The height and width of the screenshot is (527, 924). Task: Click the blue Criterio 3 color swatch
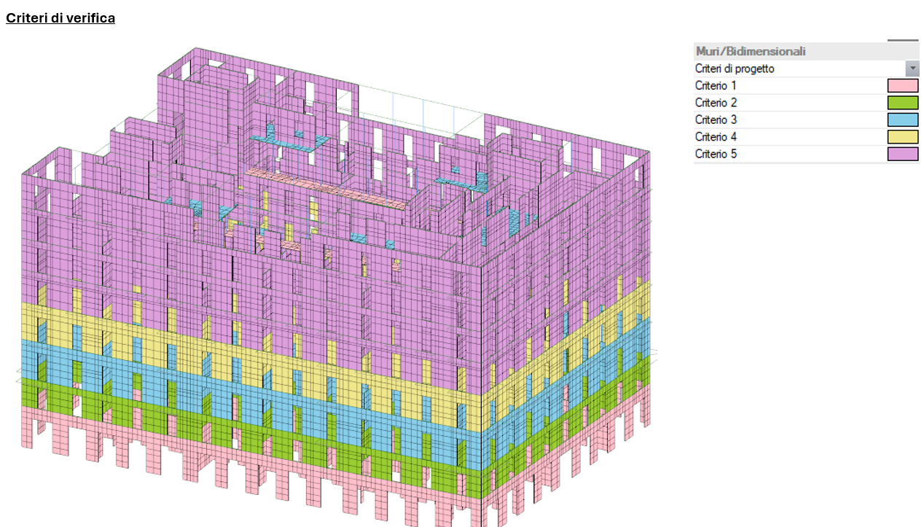click(x=902, y=120)
